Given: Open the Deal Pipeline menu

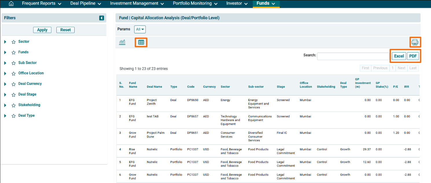Looking at the screenshot, I should (86, 4).
